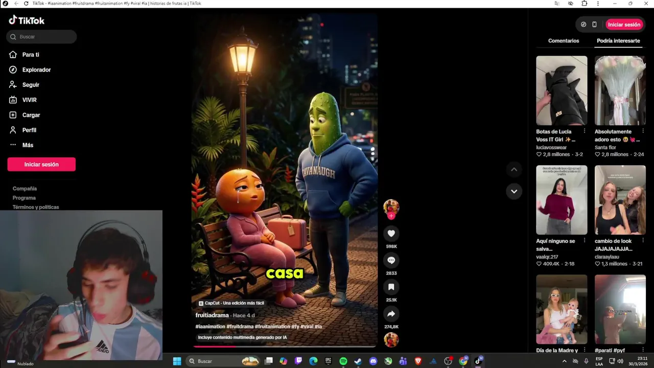Go to the Seguir section

coord(24,85)
